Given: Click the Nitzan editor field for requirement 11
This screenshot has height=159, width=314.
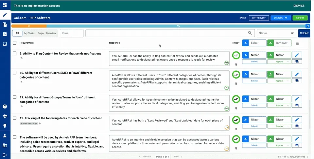Looking at the screenshot, I should tap(254, 99).
